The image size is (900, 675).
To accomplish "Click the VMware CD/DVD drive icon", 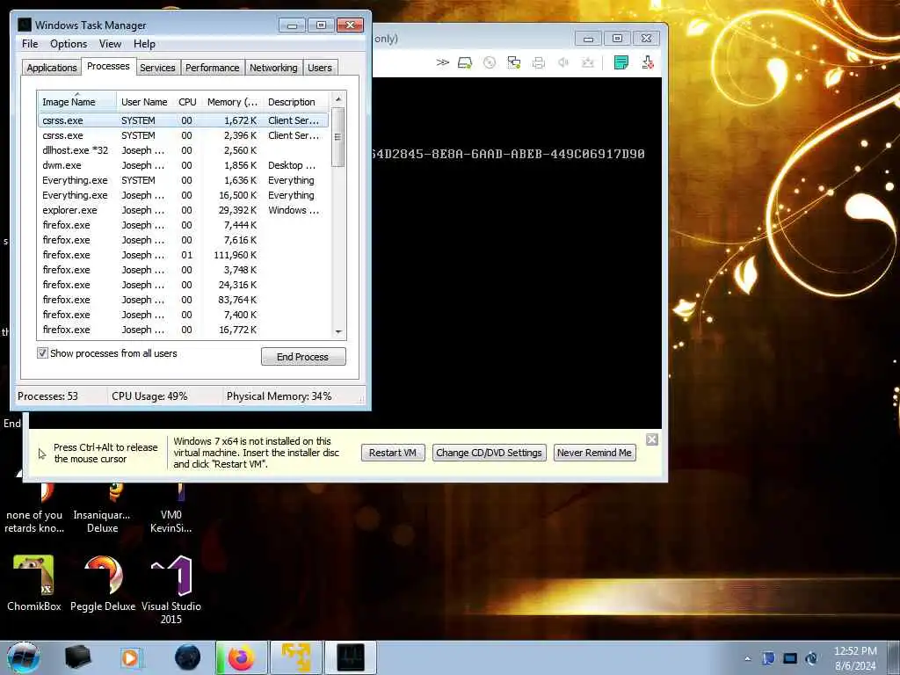I will [489, 62].
